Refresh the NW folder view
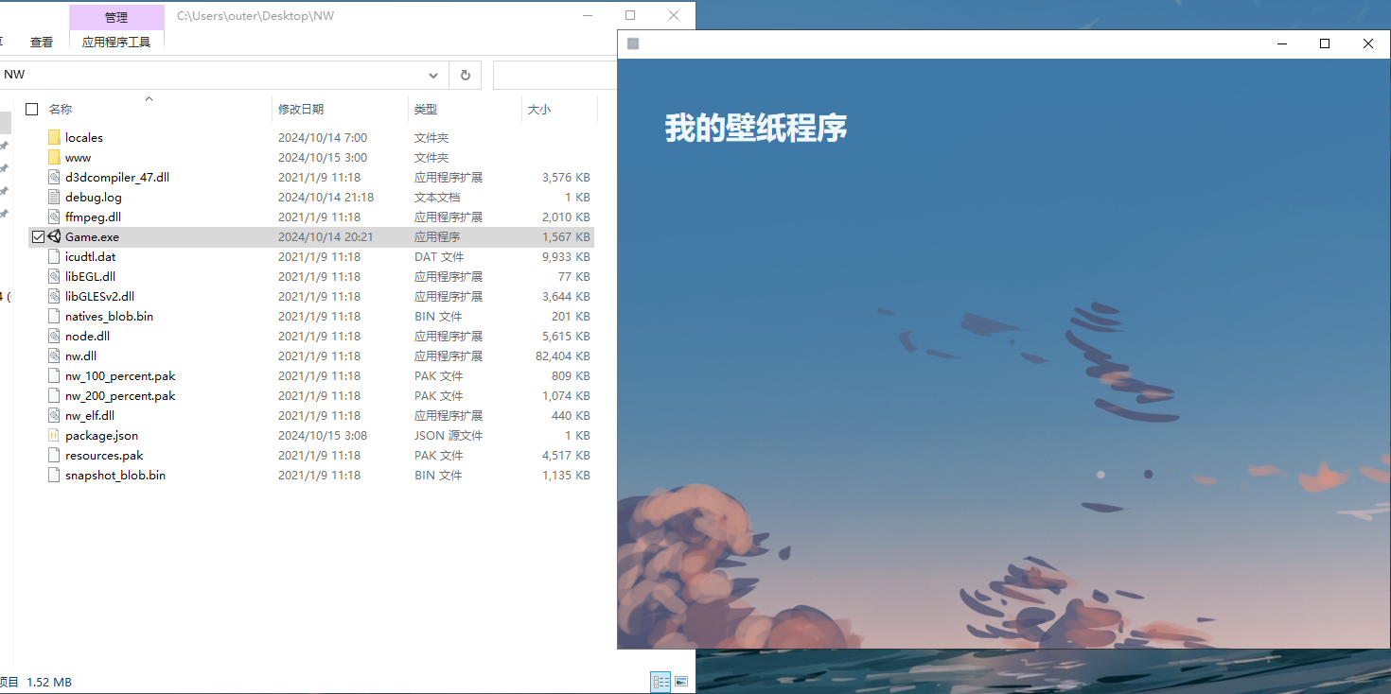The height and width of the screenshot is (694, 1391). point(466,75)
